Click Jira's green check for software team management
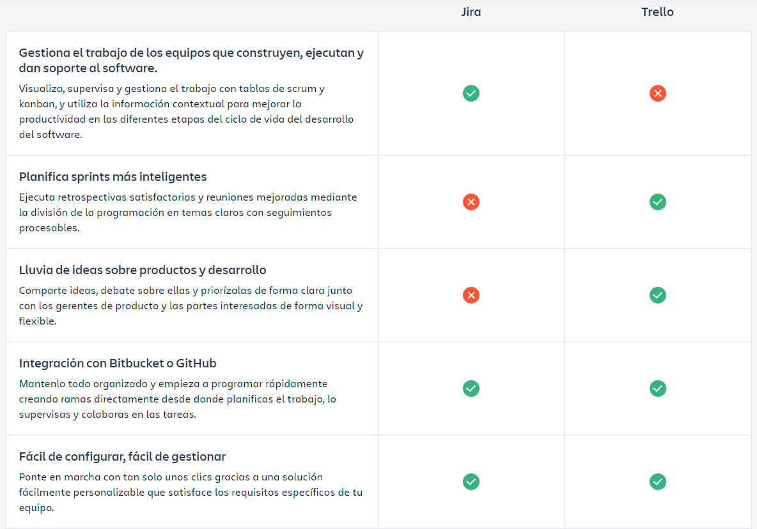 [471, 93]
